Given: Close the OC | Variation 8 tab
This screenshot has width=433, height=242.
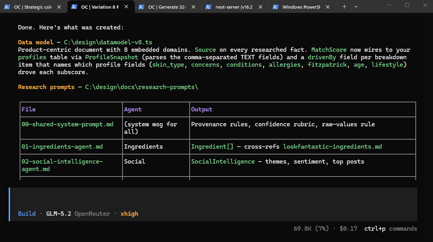Looking at the screenshot, I should (126, 7).
